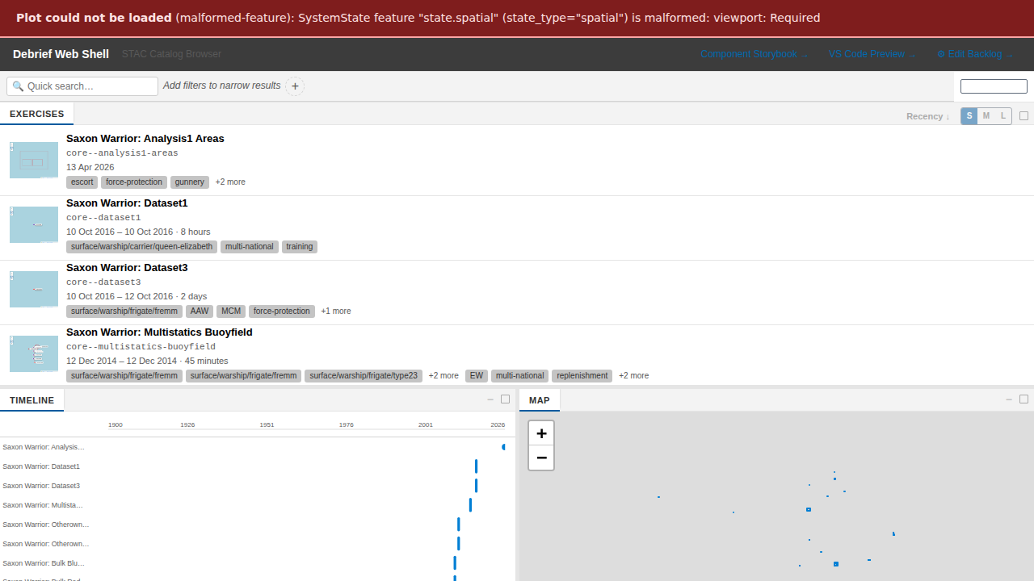Select the Map tab
The width and height of the screenshot is (1034, 581).
[540, 400]
